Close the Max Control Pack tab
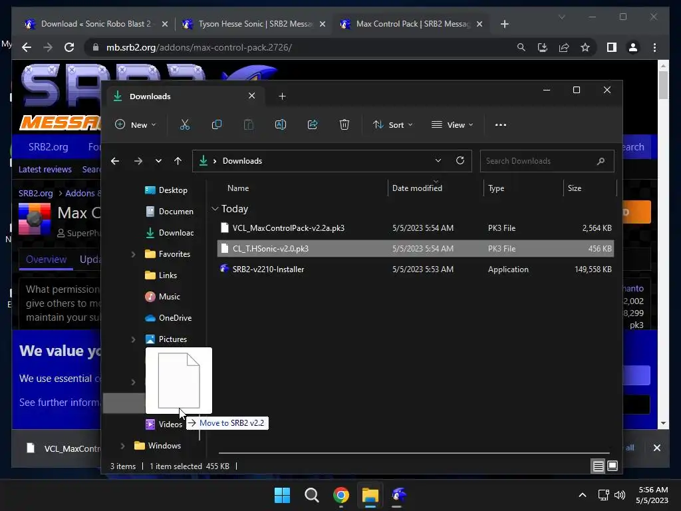The height and width of the screenshot is (511, 681). [479, 24]
